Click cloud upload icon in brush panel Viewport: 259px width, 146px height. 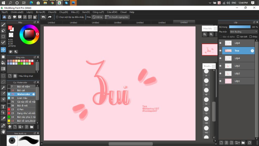10,127
